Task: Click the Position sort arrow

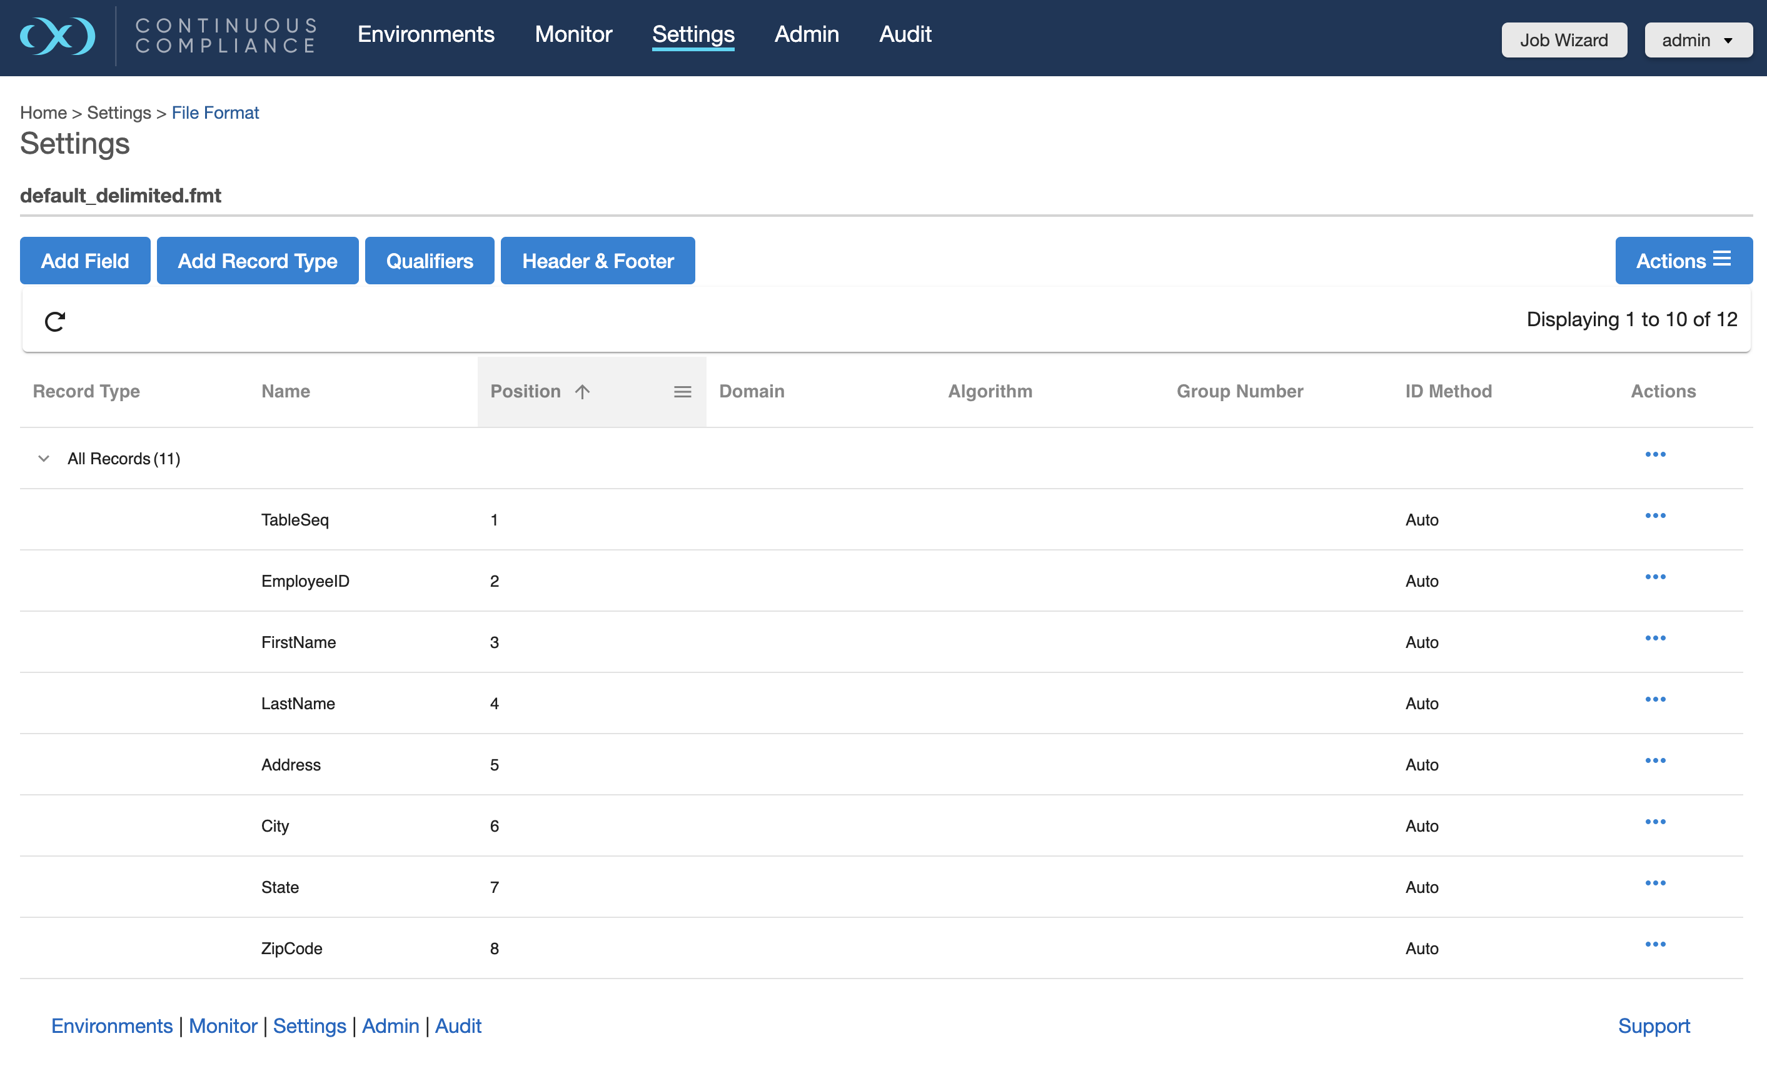Action: point(582,391)
